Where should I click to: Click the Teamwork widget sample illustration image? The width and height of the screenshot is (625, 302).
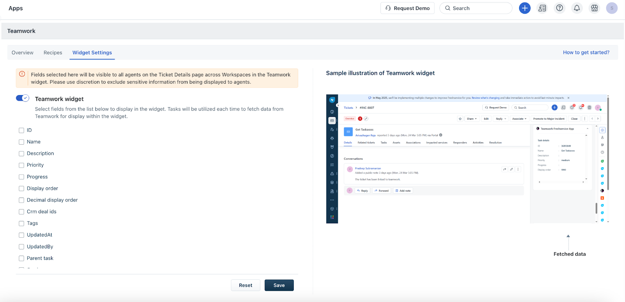click(468, 159)
